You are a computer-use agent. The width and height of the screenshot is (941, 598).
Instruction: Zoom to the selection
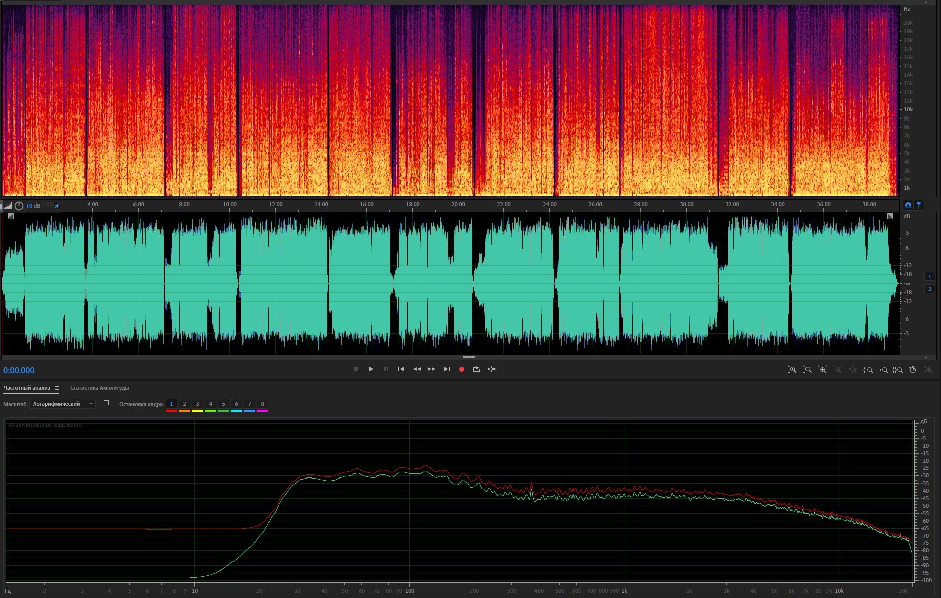point(898,370)
